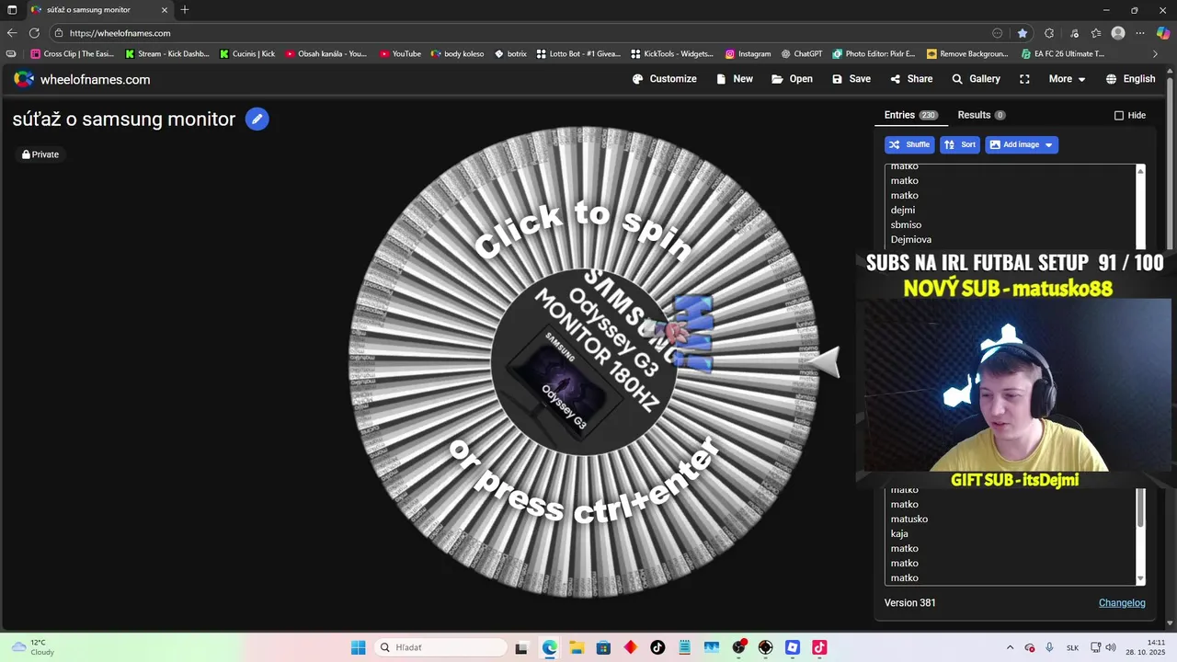The width and height of the screenshot is (1177, 662).
Task: Change language from English
Action: point(1130,79)
